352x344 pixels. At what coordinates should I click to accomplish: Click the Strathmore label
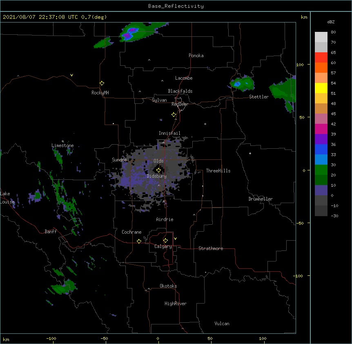(x=211, y=248)
